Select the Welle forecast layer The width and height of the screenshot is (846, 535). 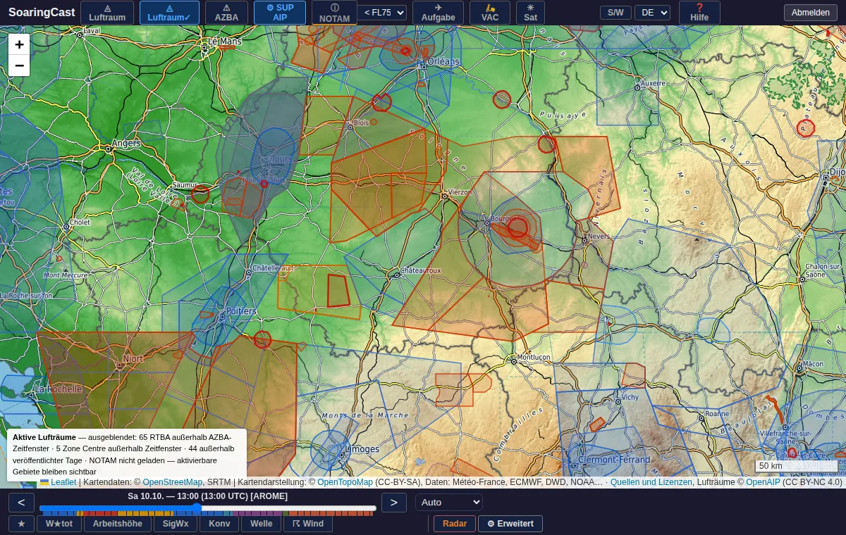coord(261,524)
